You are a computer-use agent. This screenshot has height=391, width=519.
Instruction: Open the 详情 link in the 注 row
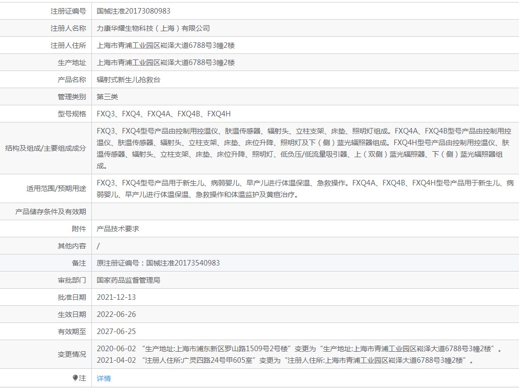103,378
